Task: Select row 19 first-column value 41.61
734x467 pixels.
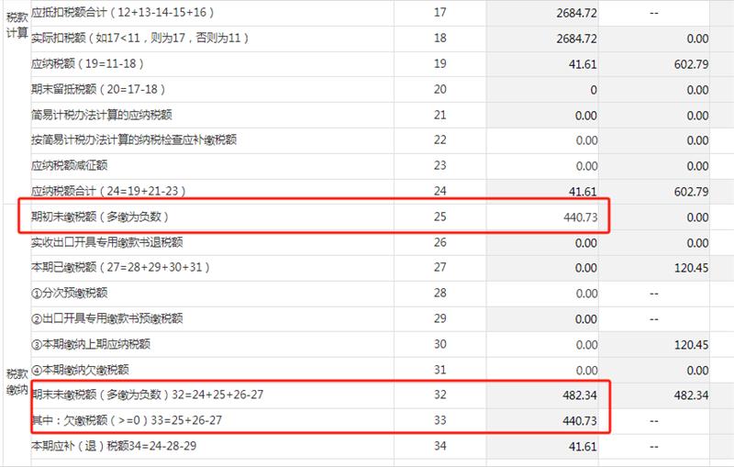Action: tap(583, 64)
